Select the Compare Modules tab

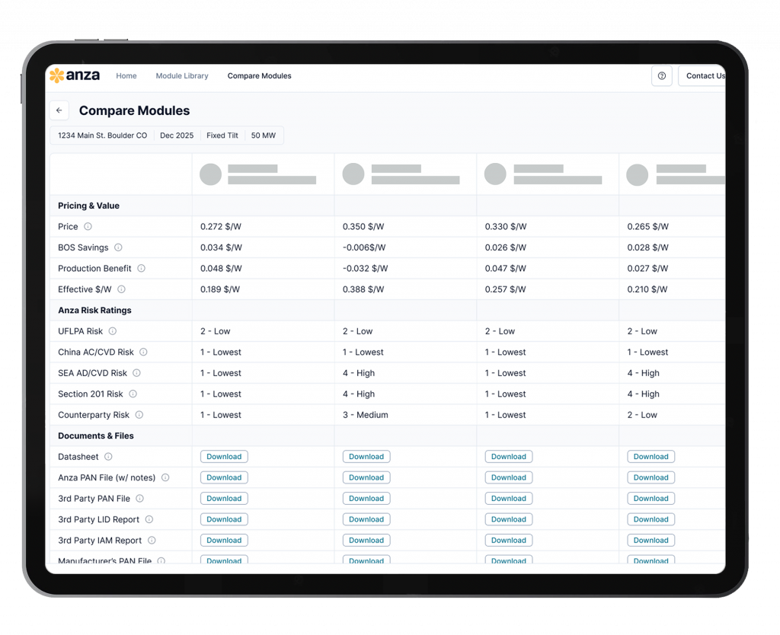(260, 75)
